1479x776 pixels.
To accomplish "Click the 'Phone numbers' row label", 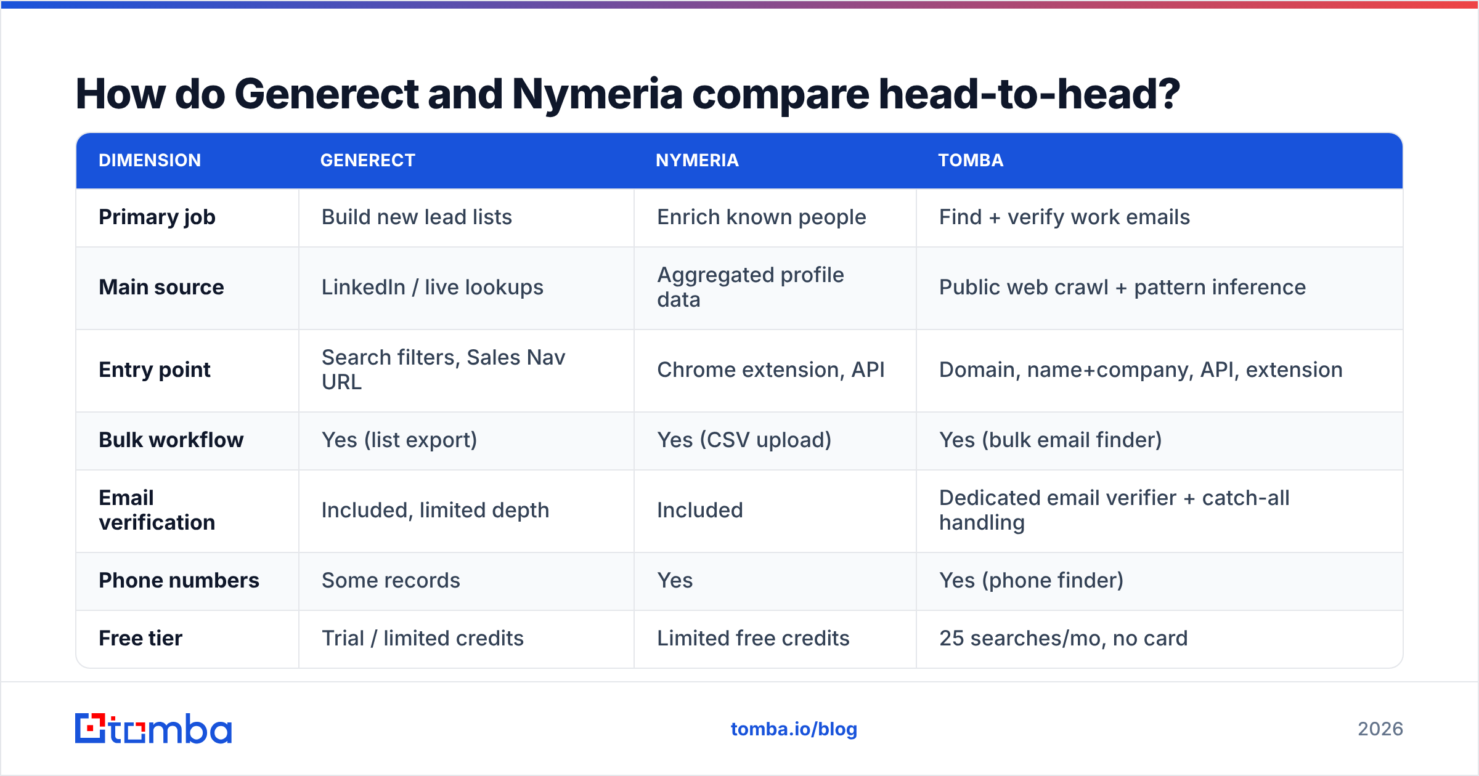I will coord(179,581).
